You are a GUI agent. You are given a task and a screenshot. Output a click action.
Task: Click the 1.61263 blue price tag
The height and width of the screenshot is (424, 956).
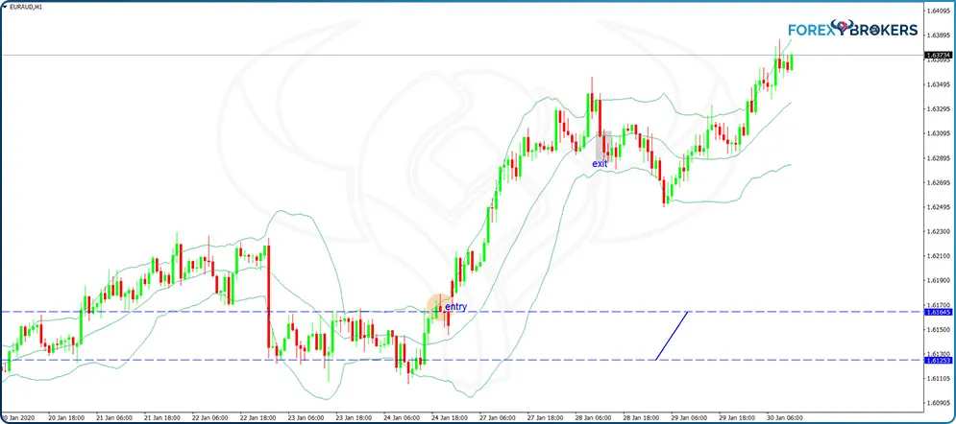937,361
